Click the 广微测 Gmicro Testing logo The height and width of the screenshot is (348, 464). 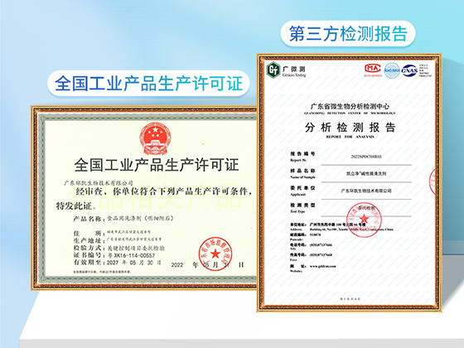pos(286,70)
